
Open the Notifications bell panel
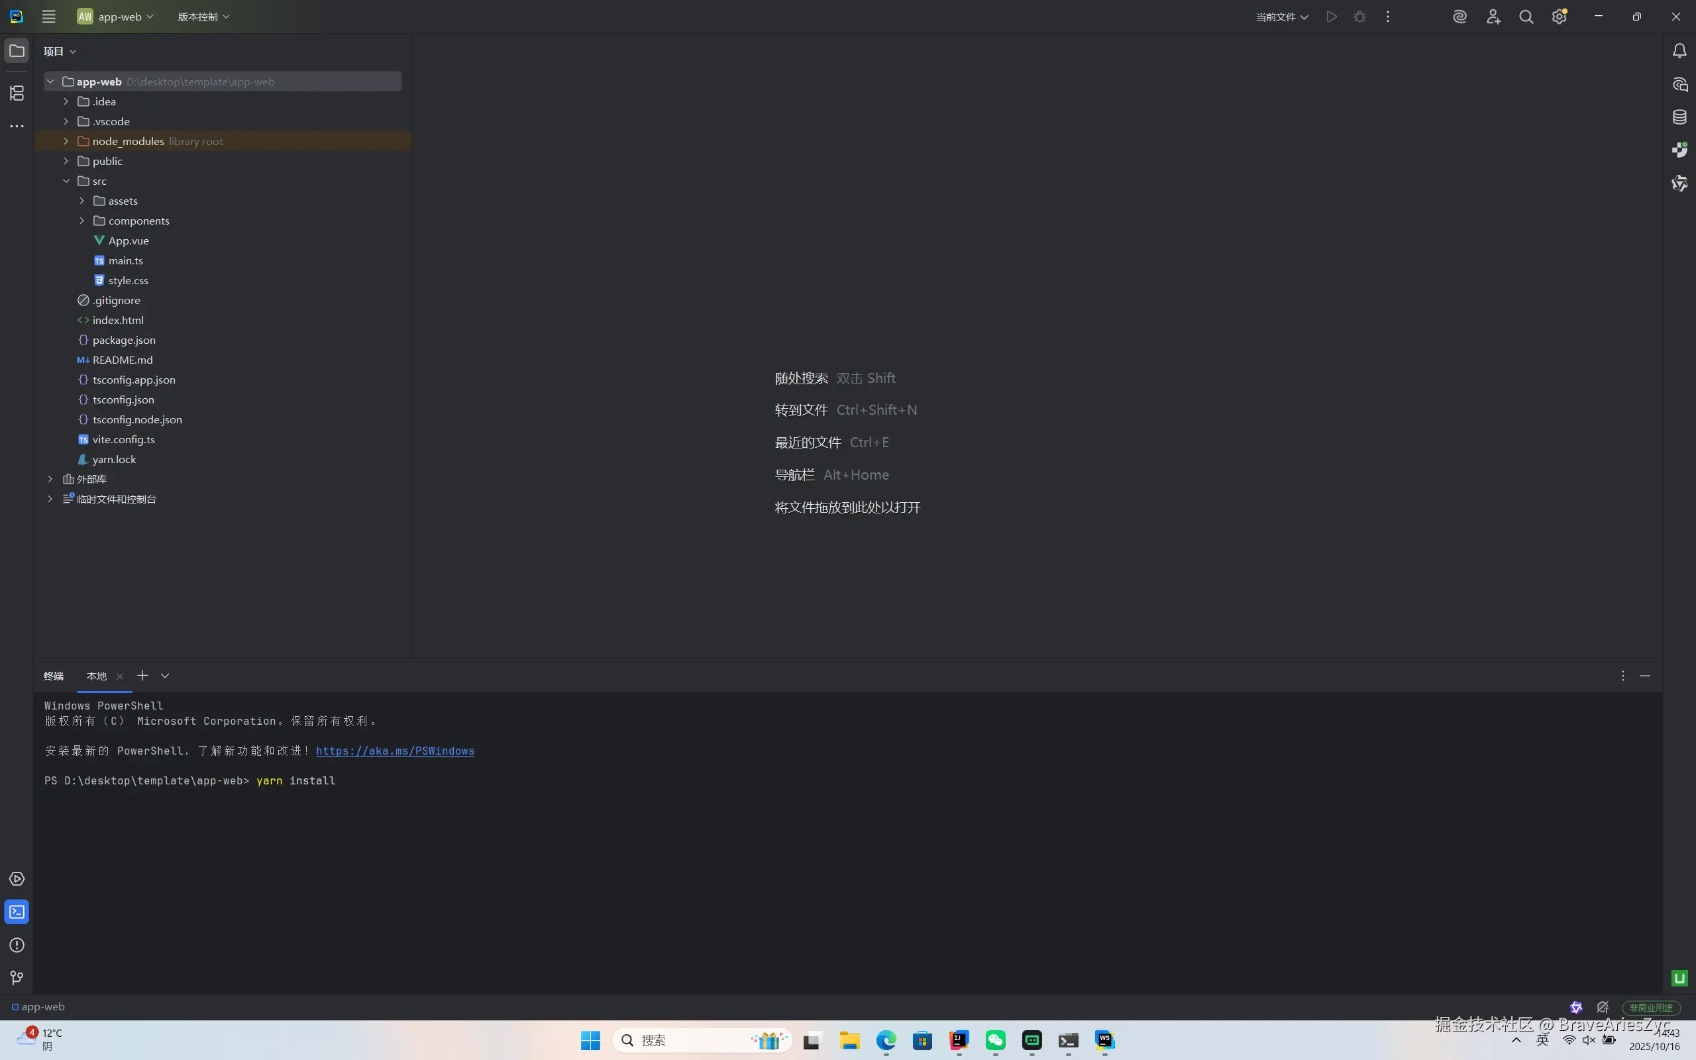coord(1679,50)
